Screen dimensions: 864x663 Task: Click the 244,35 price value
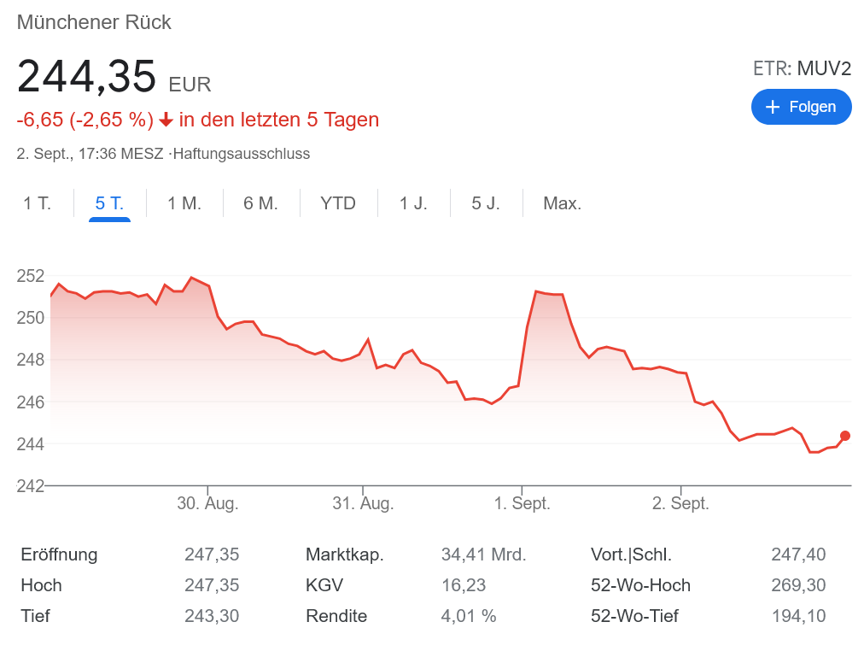point(86,76)
